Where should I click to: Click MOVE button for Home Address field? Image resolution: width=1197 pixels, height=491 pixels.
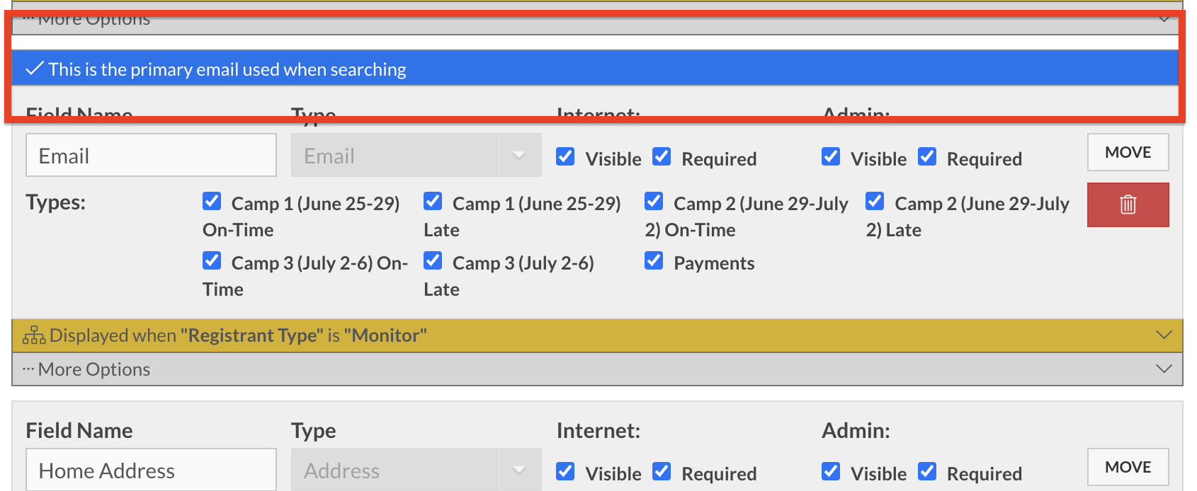coord(1128,467)
